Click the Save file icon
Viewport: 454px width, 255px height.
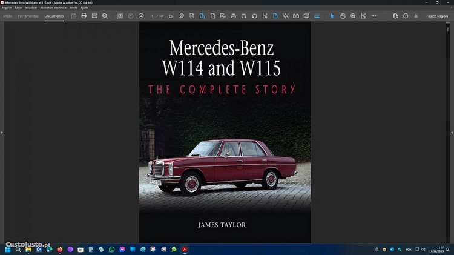[73, 16]
